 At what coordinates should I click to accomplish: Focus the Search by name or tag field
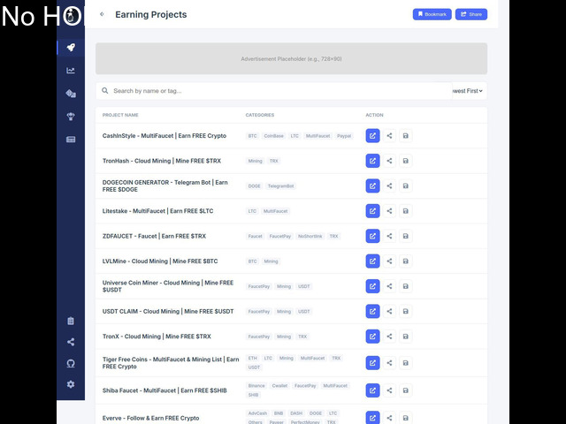pyautogui.click(x=274, y=91)
